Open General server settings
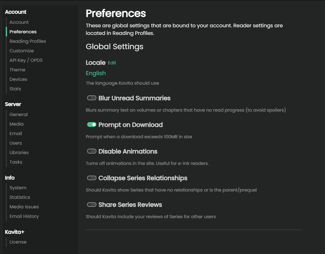 pos(18,114)
